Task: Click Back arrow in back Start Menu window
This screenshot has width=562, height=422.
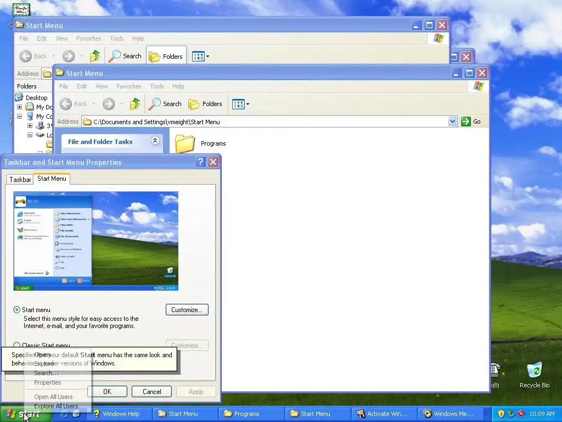Action: 26,56
